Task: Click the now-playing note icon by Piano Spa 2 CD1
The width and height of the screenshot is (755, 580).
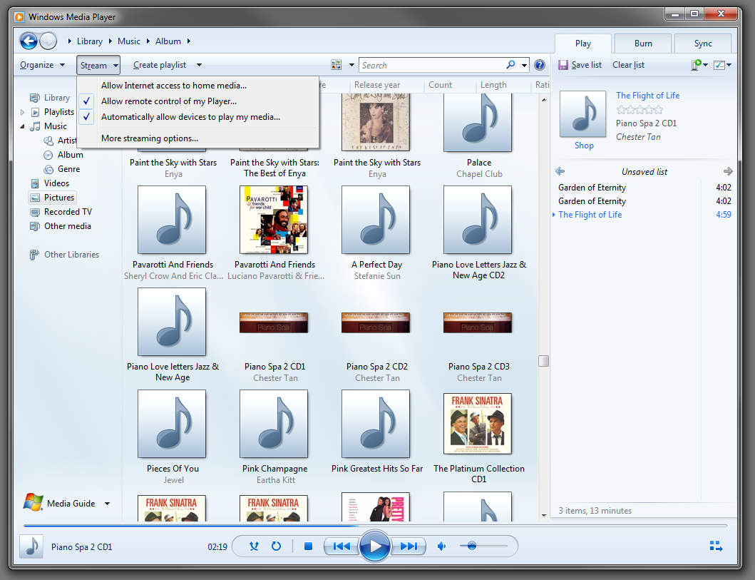Action: (31, 546)
